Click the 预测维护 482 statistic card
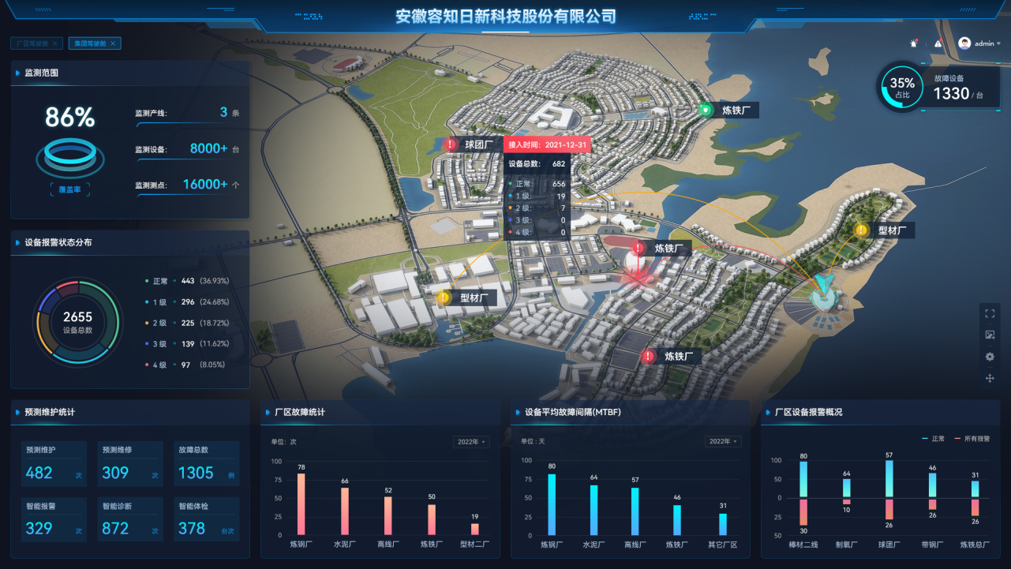This screenshot has height=569, width=1011. (54, 464)
